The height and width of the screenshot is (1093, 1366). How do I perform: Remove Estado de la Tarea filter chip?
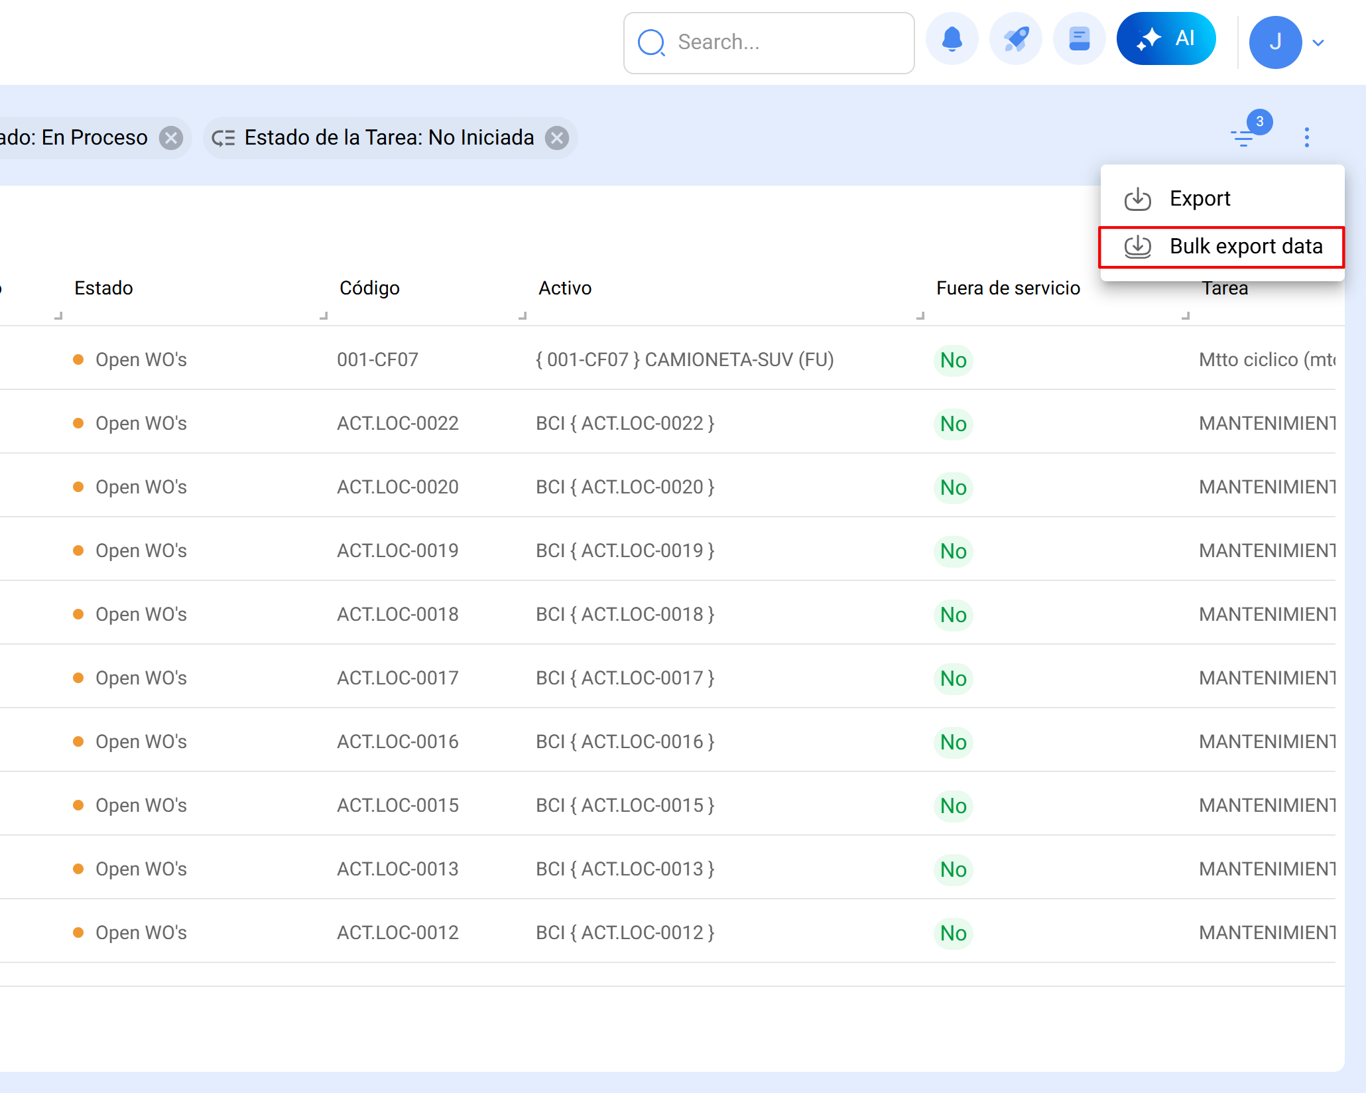coord(557,138)
